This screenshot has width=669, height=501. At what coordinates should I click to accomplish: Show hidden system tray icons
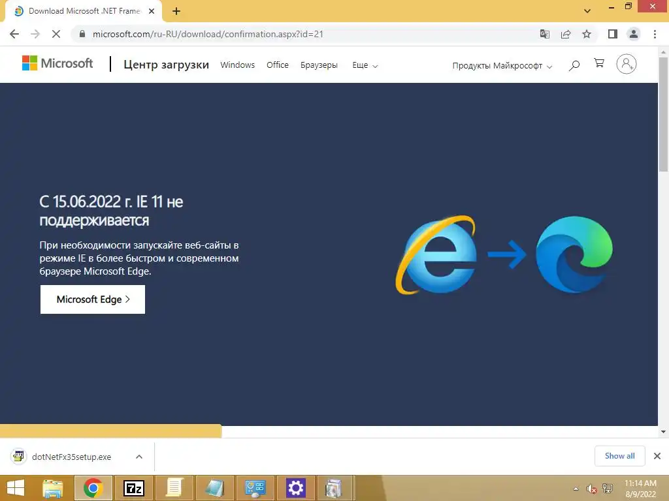(576, 489)
